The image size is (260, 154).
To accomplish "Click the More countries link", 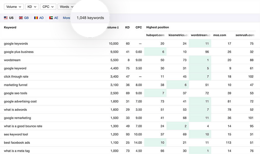I will point(66,18).
